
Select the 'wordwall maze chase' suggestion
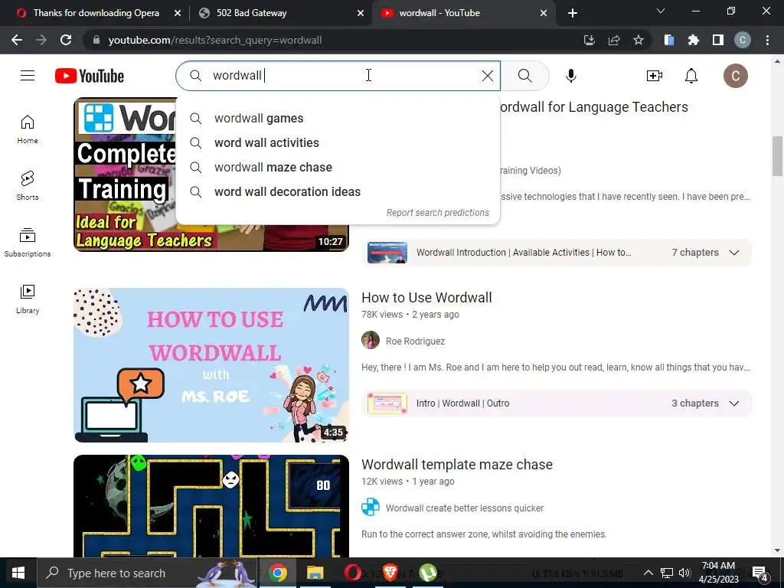pyautogui.click(x=338, y=167)
